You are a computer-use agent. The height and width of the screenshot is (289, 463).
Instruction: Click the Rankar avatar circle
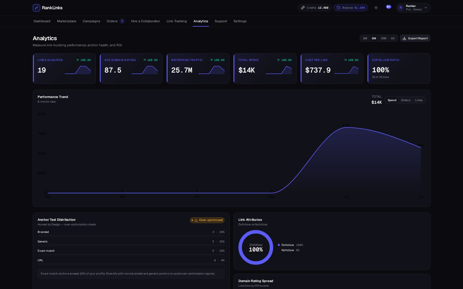coord(401,8)
